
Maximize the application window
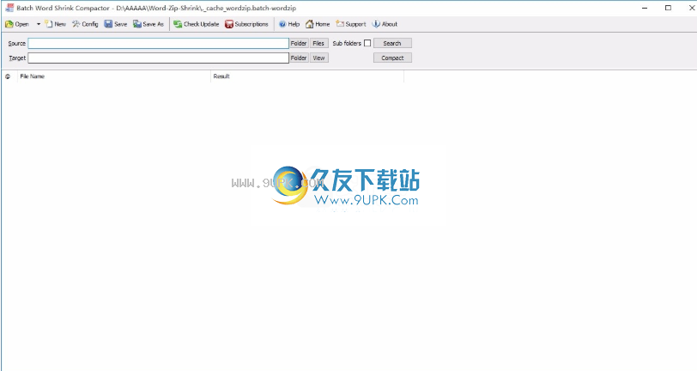click(668, 8)
